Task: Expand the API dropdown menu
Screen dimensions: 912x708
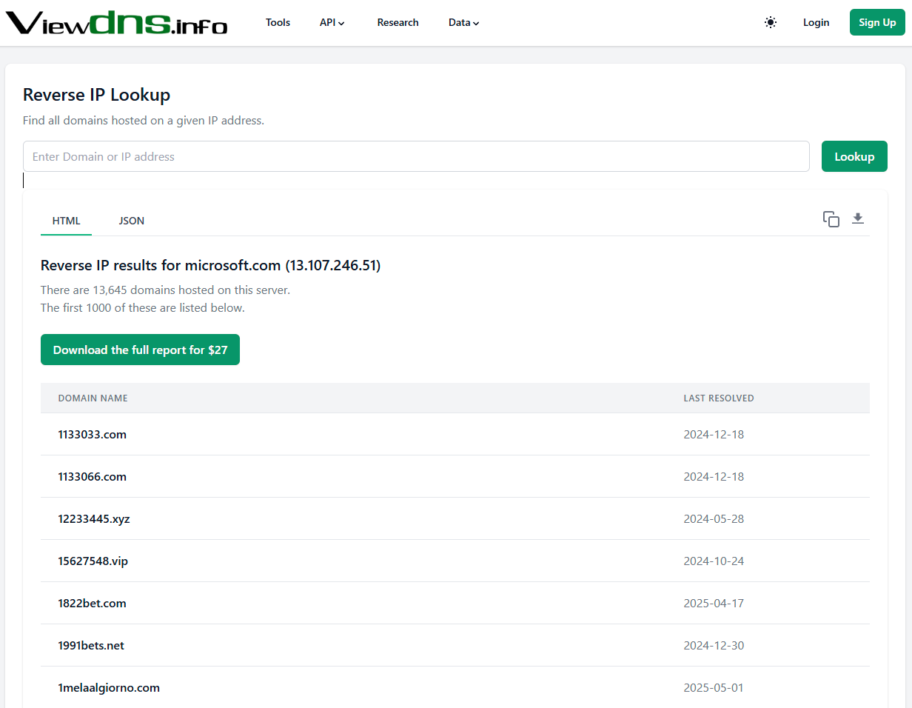Action: (x=332, y=22)
